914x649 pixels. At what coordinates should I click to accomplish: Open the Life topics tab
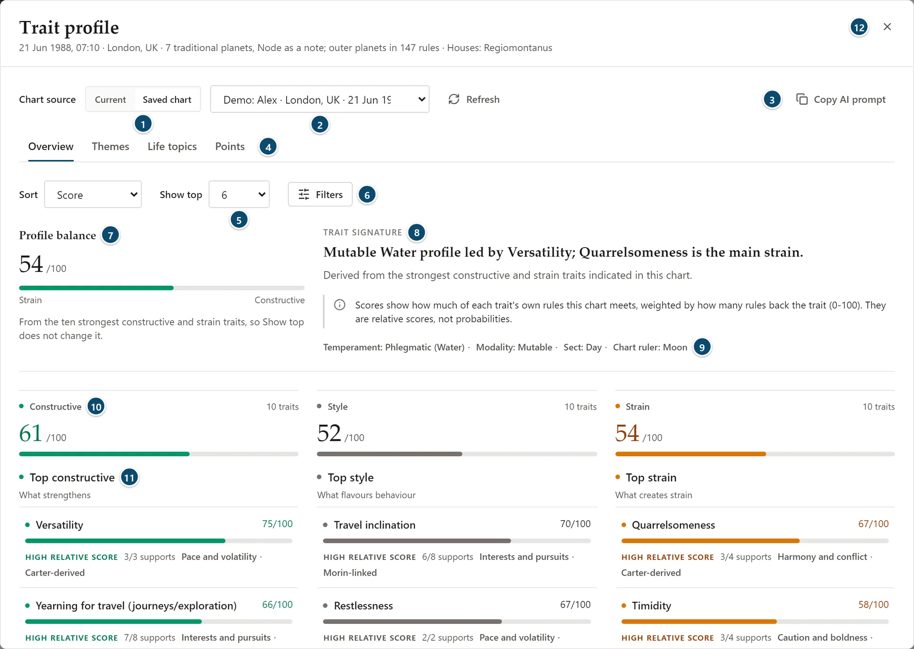pyautogui.click(x=172, y=147)
